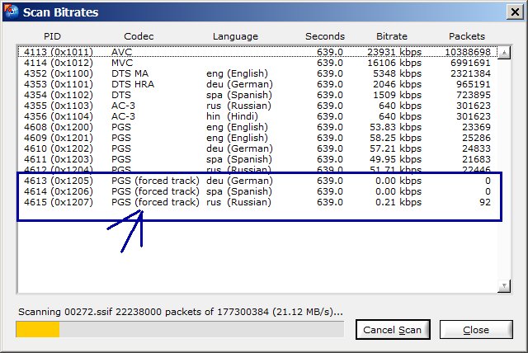
Task: Click the Cancel Scan button
Action: click(393, 330)
